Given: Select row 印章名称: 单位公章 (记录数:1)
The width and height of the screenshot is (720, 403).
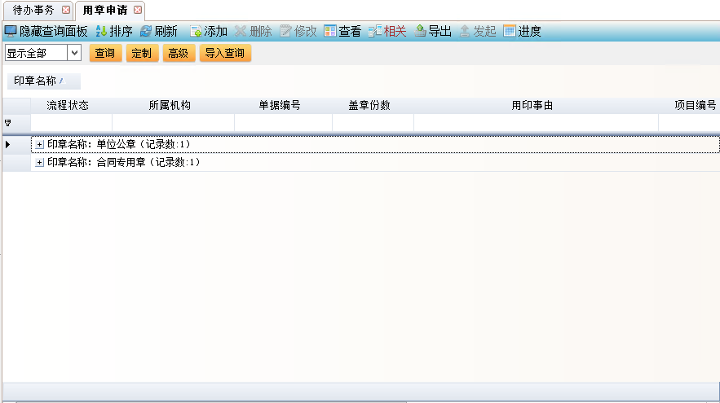Looking at the screenshot, I should pos(375,144).
